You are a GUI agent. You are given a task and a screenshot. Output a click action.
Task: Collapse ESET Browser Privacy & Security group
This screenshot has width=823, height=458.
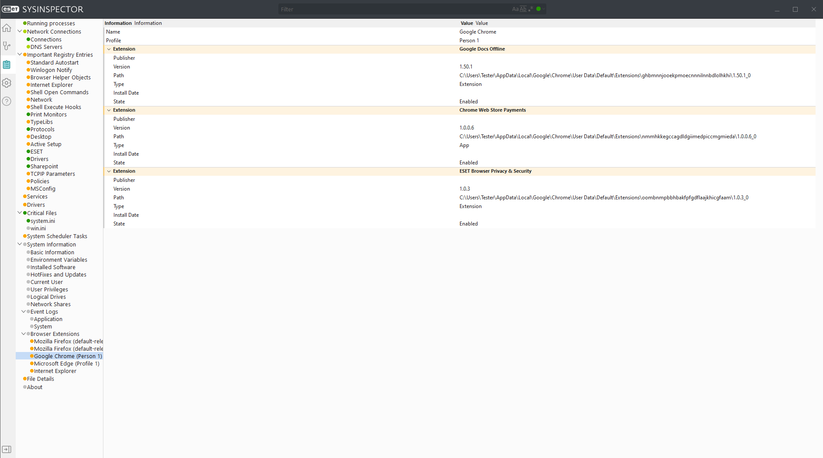pyautogui.click(x=109, y=171)
